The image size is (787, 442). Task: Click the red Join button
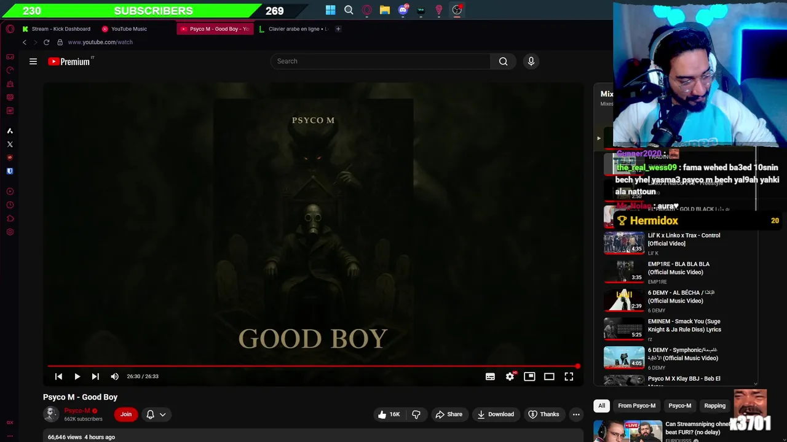126,414
